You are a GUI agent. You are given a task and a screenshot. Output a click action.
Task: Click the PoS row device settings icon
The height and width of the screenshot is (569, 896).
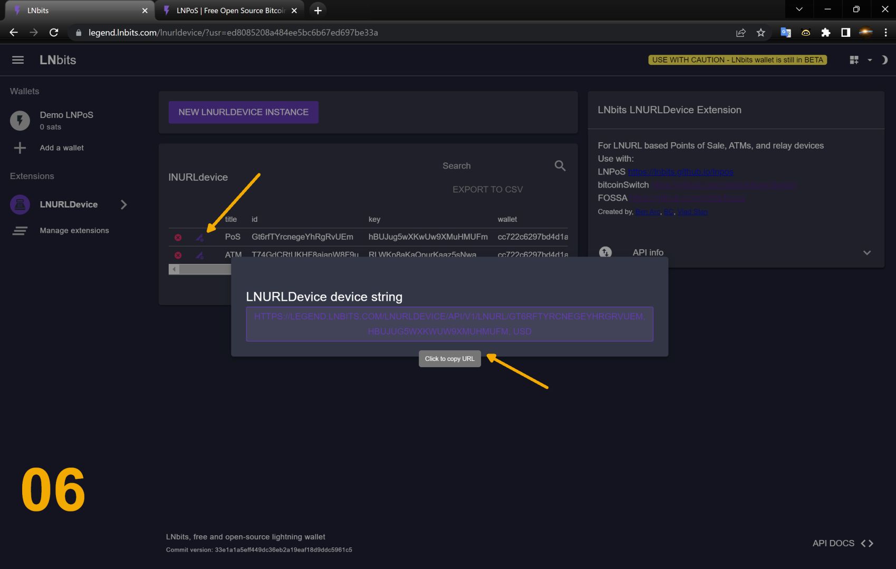pos(199,238)
